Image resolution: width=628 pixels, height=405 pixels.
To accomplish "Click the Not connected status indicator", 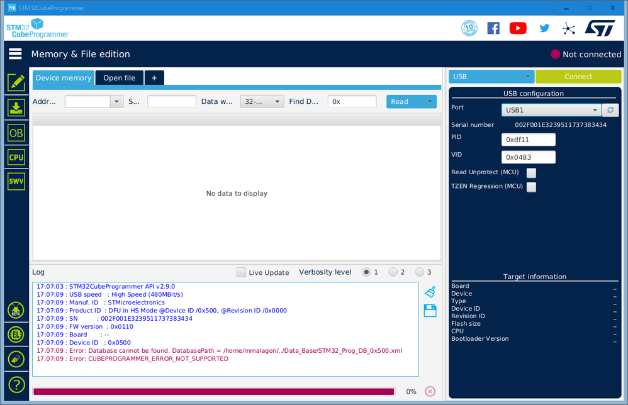I will pyautogui.click(x=586, y=54).
